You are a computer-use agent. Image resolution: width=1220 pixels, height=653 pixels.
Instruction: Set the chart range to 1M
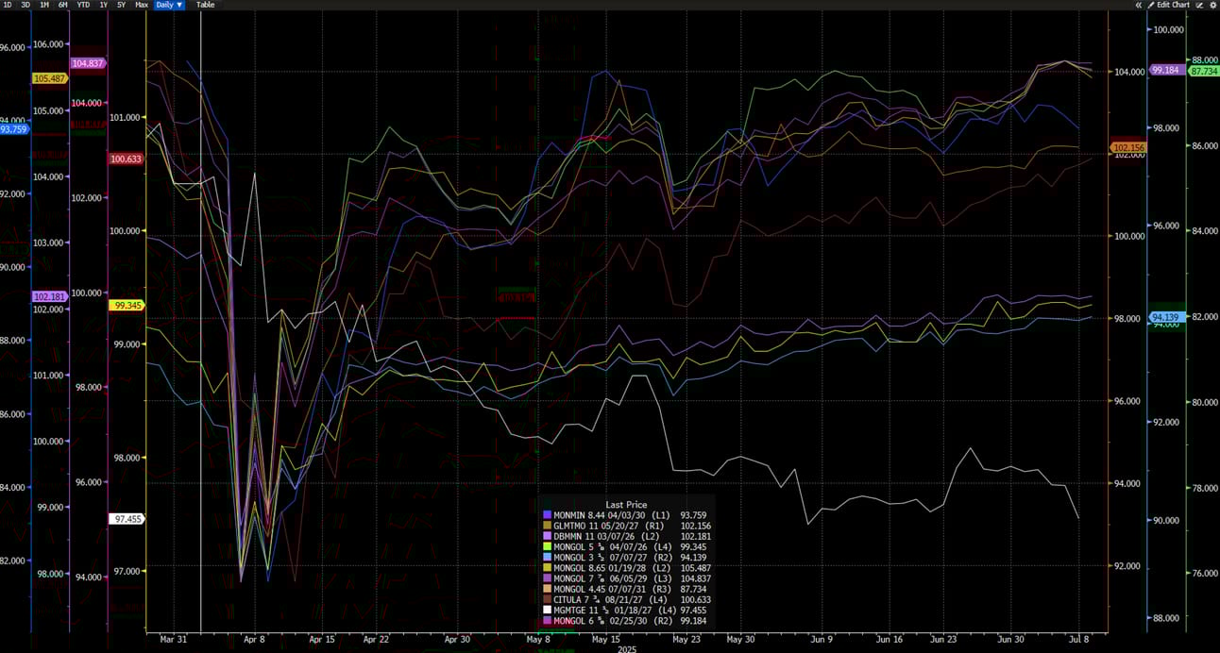tap(44, 5)
